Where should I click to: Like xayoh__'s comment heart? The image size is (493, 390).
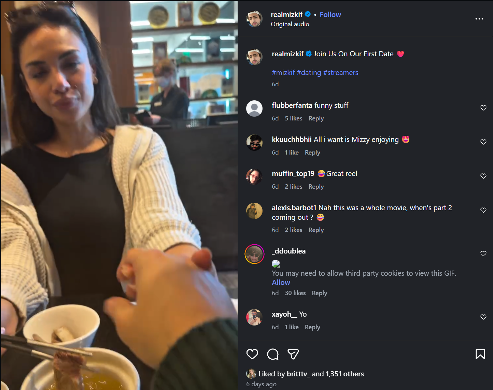pos(483,317)
